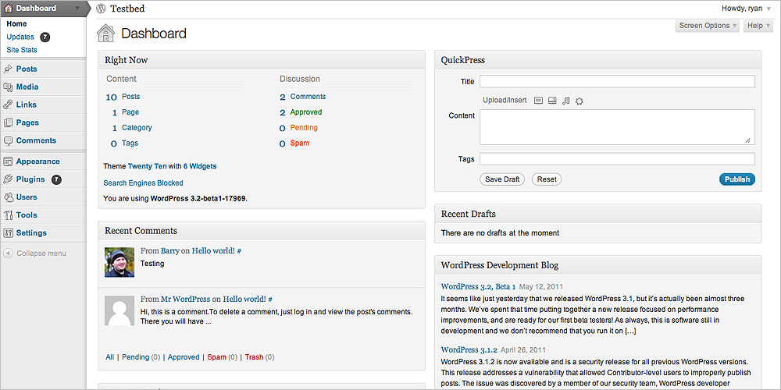Viewport: 781px width, 390px height.
Task: Open the green Approved link under Discussion
Action: coord(306,112)
